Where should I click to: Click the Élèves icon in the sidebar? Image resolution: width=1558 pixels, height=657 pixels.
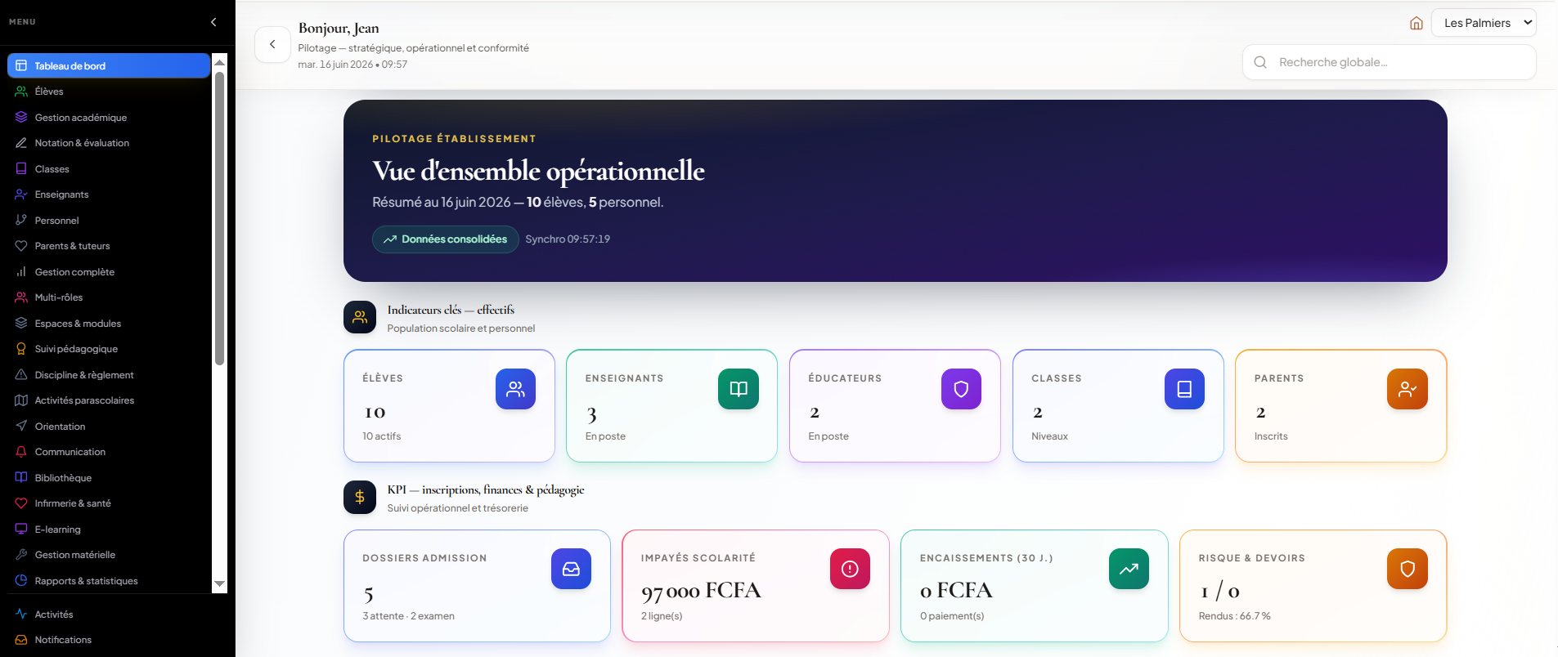pyautogui.click(x=21, y=92)
